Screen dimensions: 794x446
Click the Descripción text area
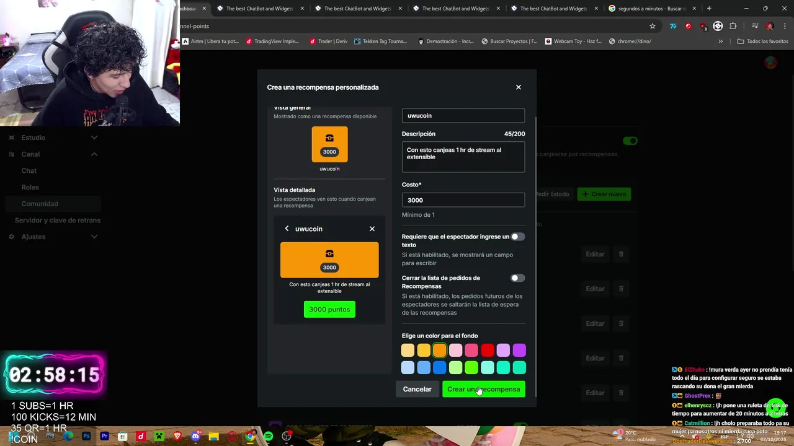tap(463, 157)
